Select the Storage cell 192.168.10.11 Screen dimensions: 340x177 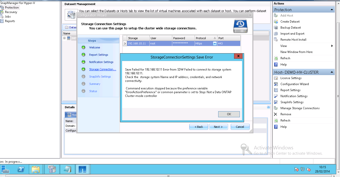(x=138, y=43)
